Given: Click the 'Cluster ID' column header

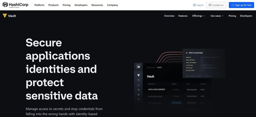Looking at the screenshot, I should pos(152,84).
